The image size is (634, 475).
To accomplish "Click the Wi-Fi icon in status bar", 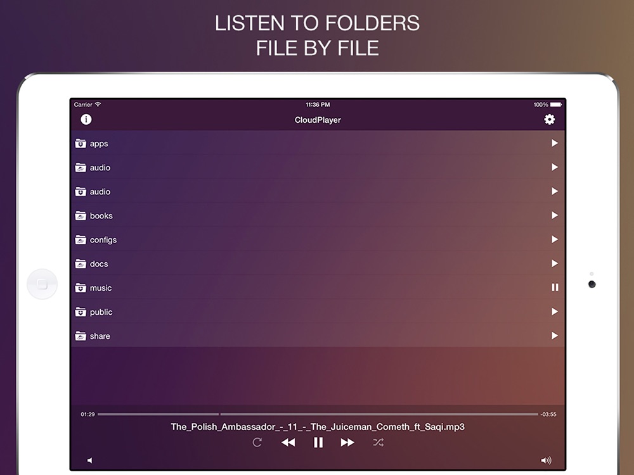I will pos(98,104).
